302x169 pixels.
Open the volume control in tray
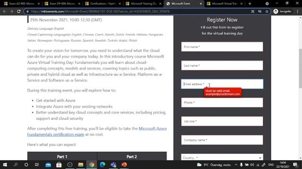point(252,165)
